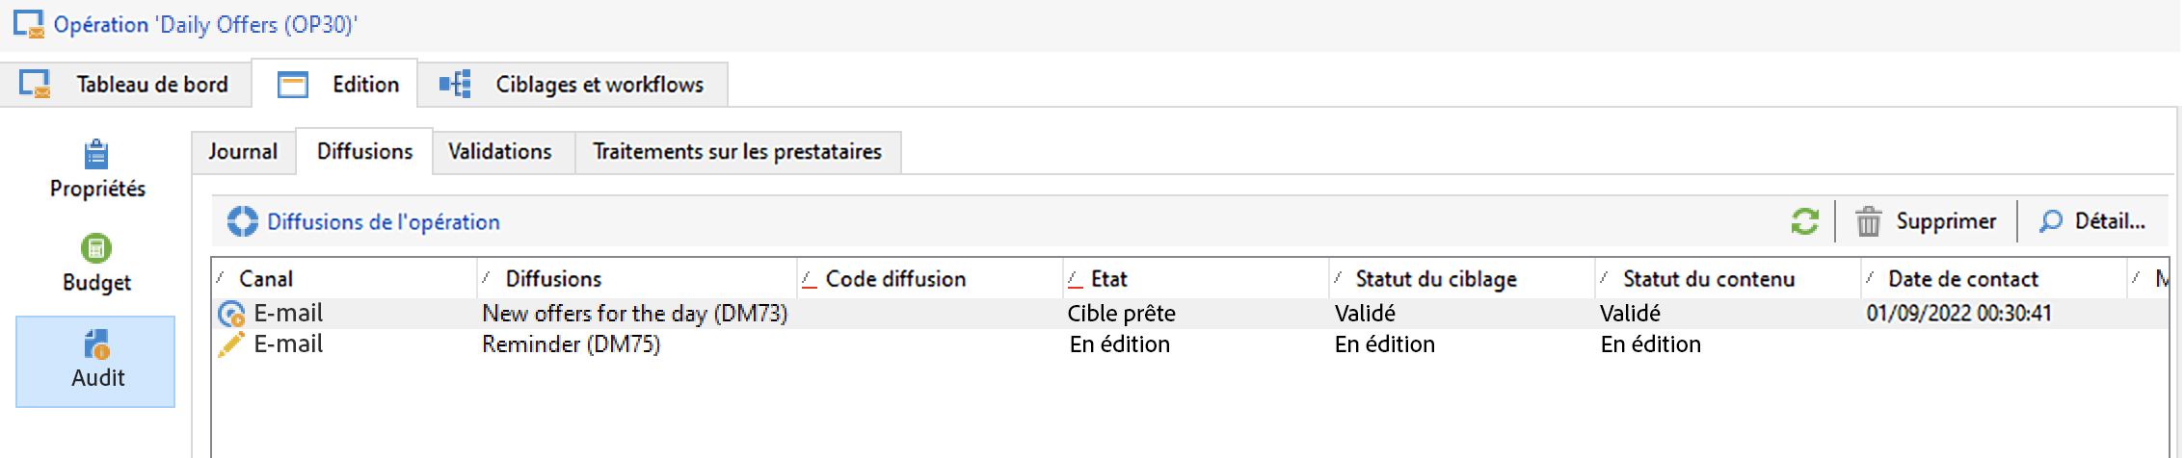
Task: Click the Supprimer trash icon
Action: pyautogui.click(x=1868, y=221)
